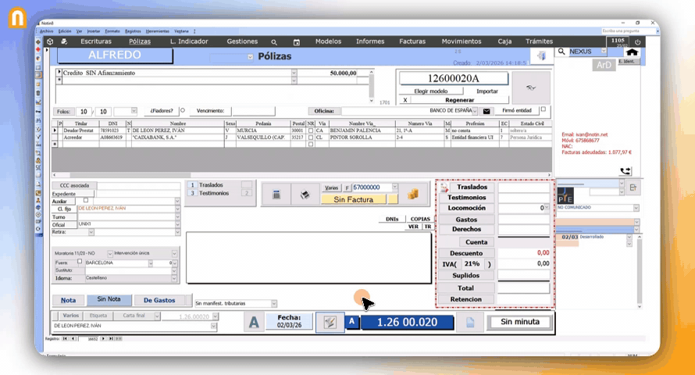Image resolution: width=695 pixels, height=375 pixels.
Task: Click the coins stack icon
Action: click(414, 193)
